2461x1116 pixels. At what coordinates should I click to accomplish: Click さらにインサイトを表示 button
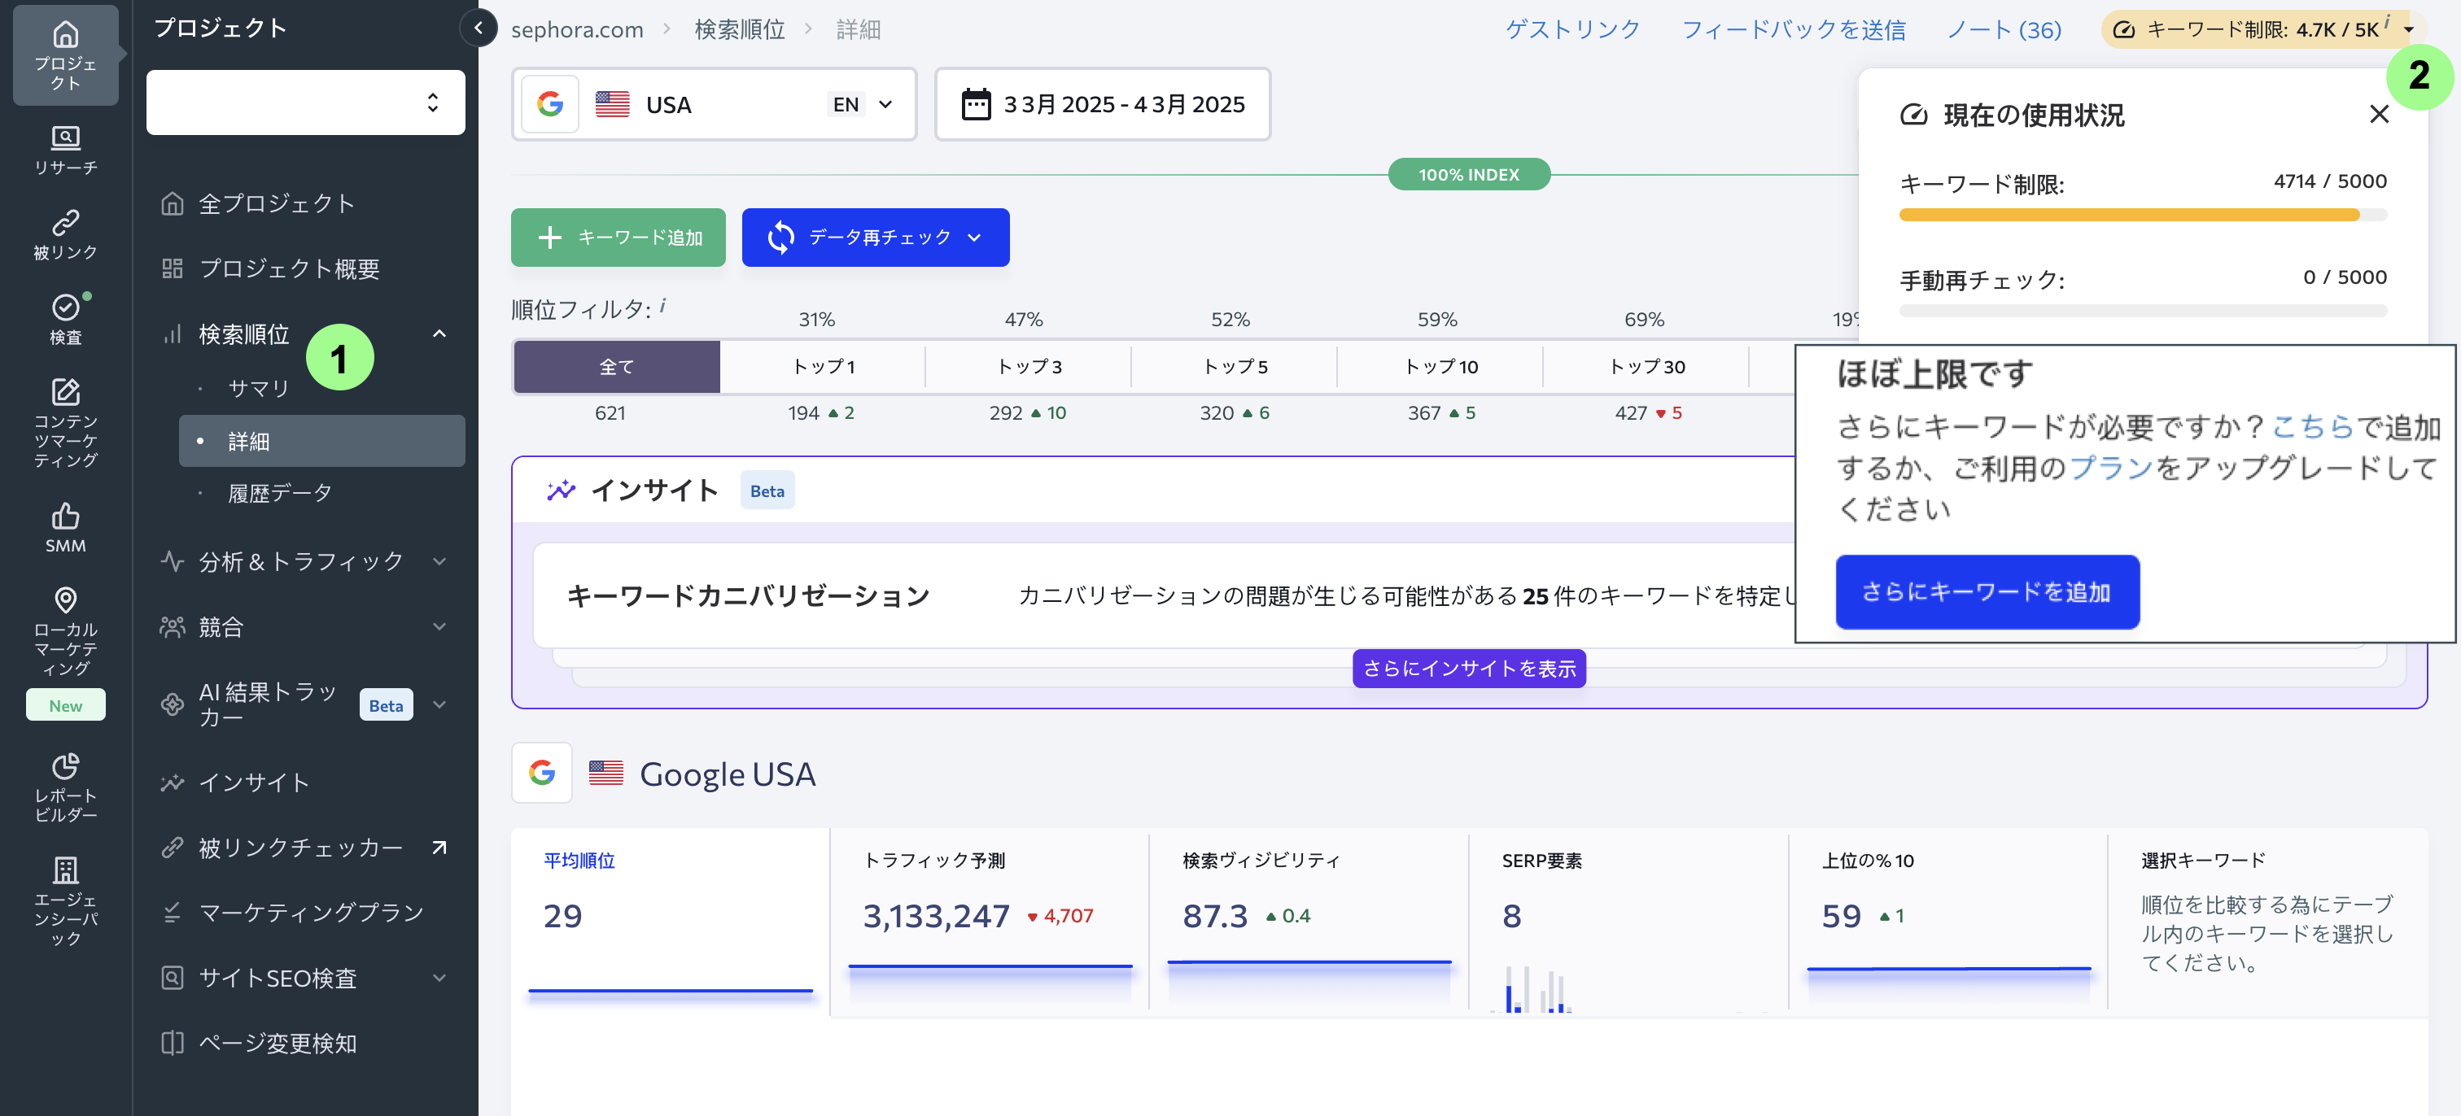(1469, 669)
